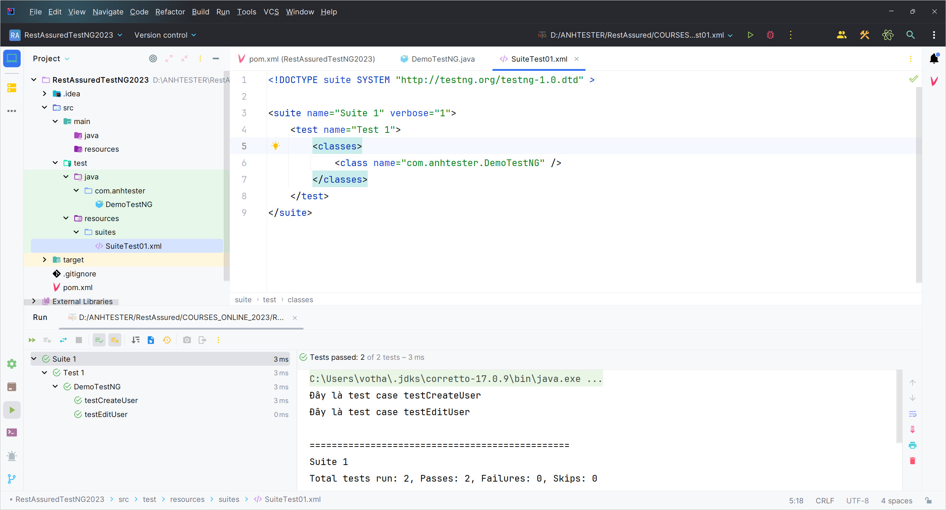Image resolution: width=946 pixels, height=510 pixels.
Task: Open the Tools menu
Action: click(246, 12)
